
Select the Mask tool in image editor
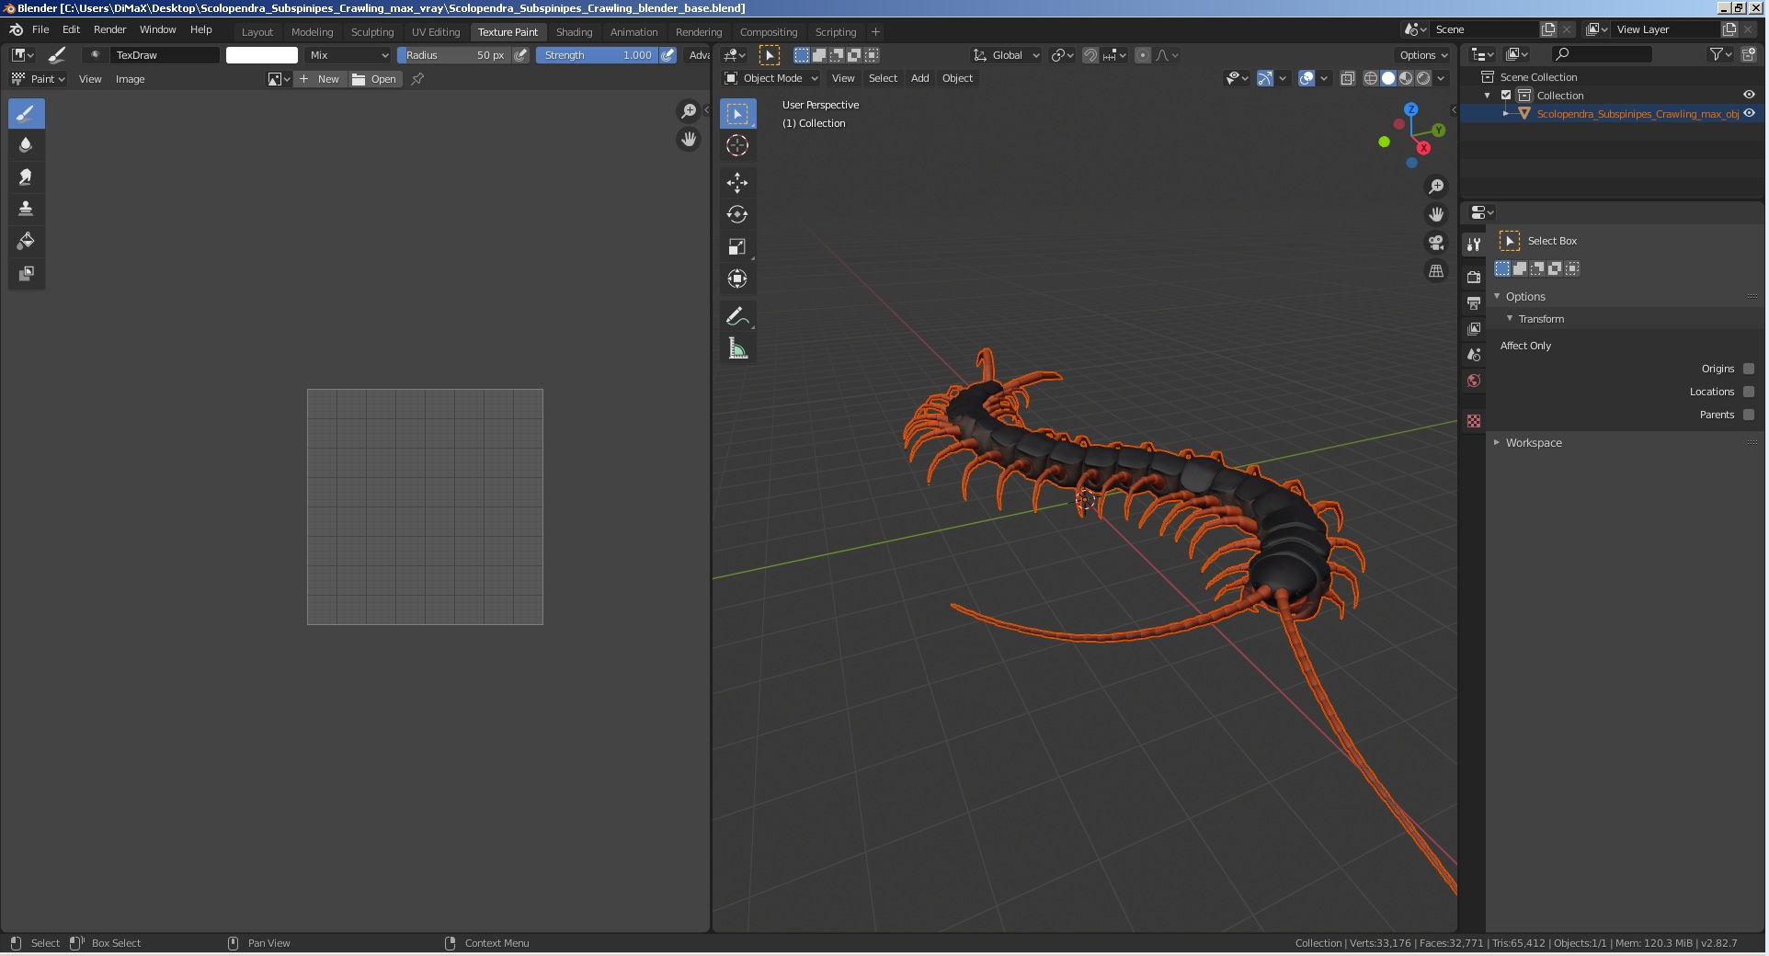click(x=26, y=273)
